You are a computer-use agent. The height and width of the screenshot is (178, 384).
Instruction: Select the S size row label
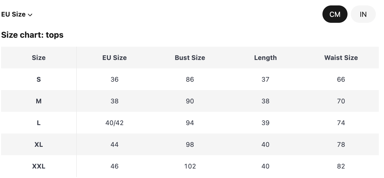point(39,80)
